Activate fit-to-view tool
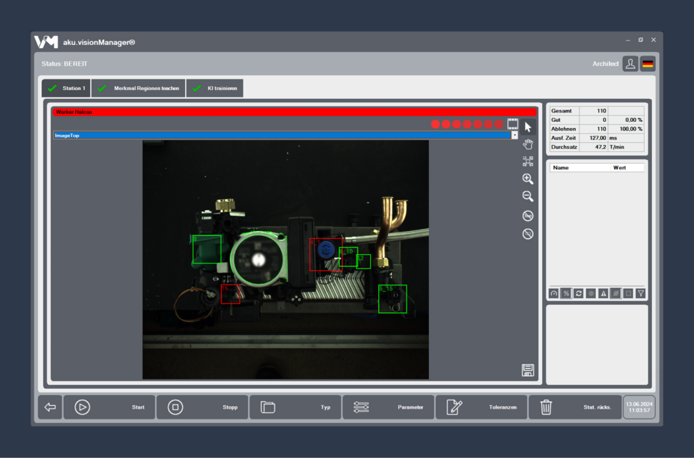 [528, 162]
